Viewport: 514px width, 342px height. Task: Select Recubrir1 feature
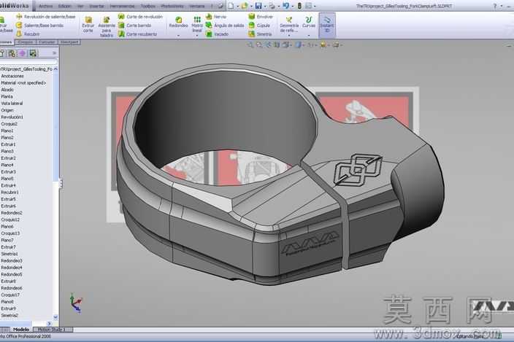tap(9, 193)
